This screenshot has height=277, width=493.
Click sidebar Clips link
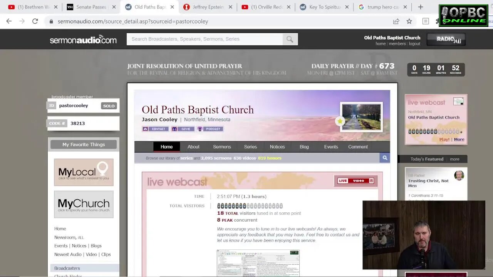pyautogui.click(x=106, y=254)
